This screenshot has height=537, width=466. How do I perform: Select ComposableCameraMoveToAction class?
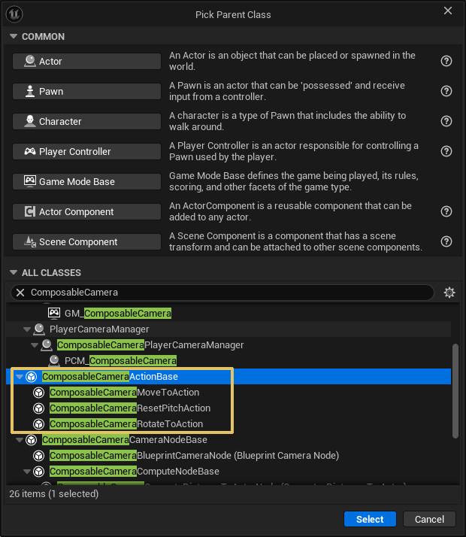click(x=124, y=393)
